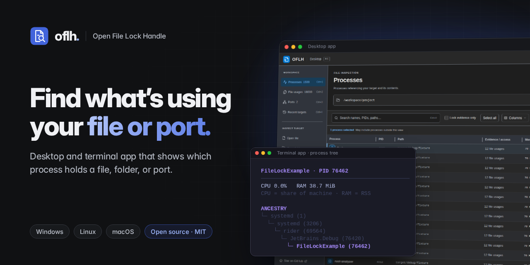Select the JetBrains.Debug (76420) ancestry node

pos(327,238)
